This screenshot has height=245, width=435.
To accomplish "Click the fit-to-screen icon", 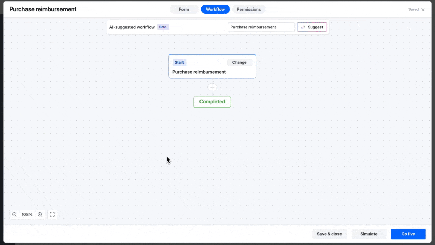I will pyautogui.click(x=52, y=215).
